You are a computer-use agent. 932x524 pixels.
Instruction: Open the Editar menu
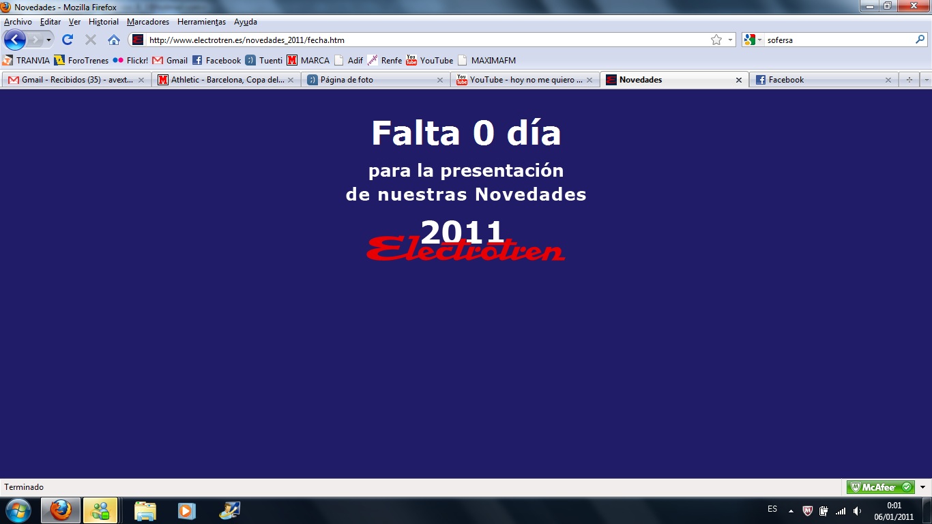click(x=50, y=22)
